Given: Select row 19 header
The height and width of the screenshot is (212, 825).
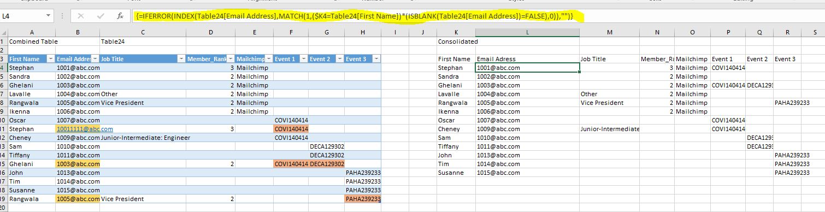Looking at the screenshot, I should 3,199.
